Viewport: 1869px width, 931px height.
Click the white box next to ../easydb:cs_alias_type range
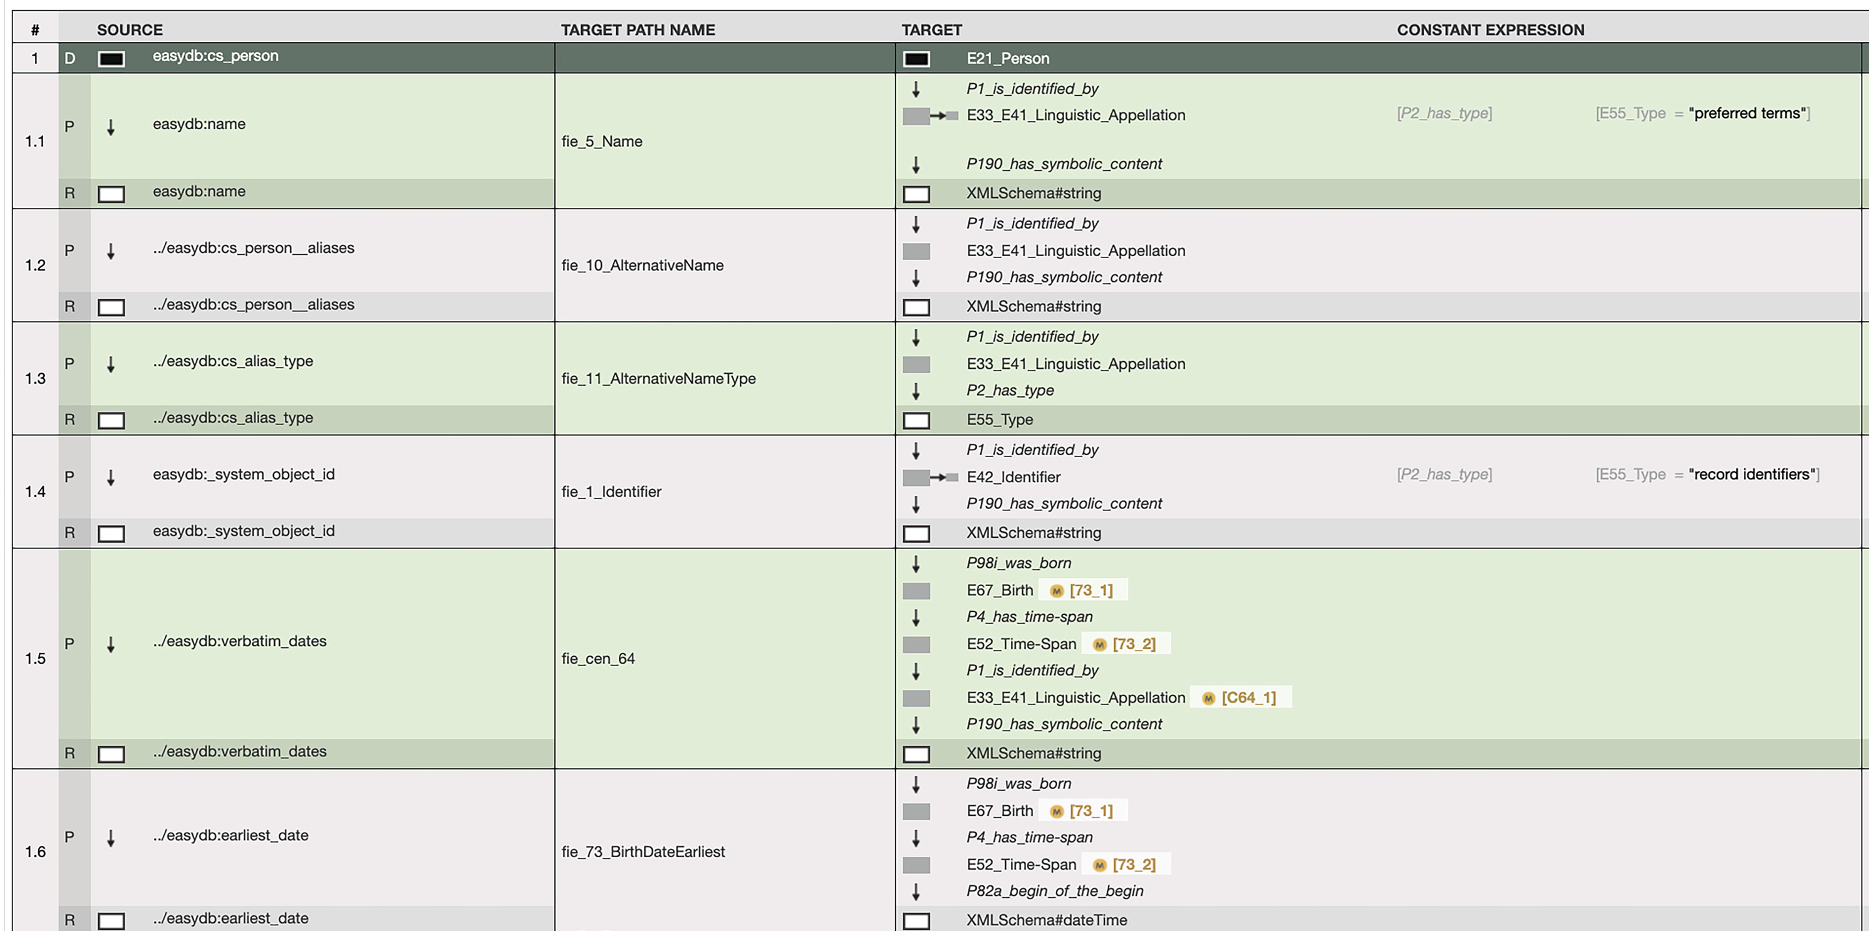coord(111,420)
